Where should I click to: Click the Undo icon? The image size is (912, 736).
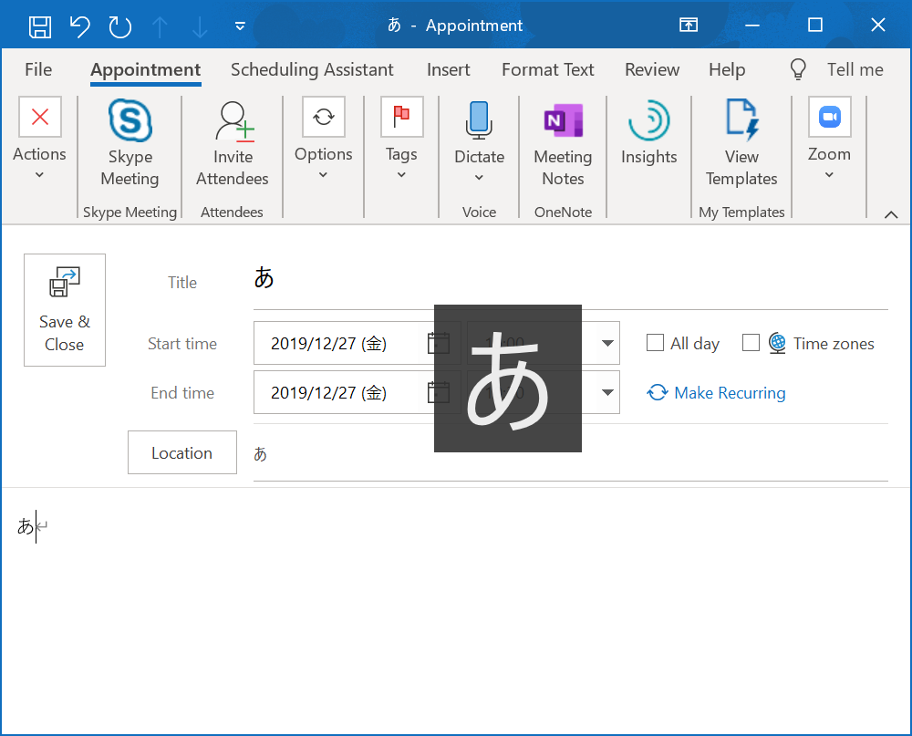(79, 25)
